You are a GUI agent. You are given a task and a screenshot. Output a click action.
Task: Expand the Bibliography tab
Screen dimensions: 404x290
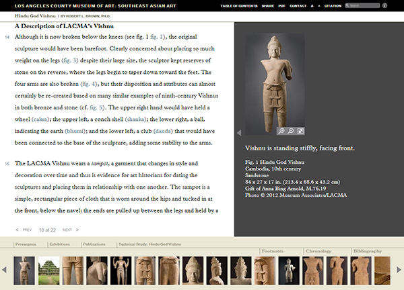click(368, 251)
